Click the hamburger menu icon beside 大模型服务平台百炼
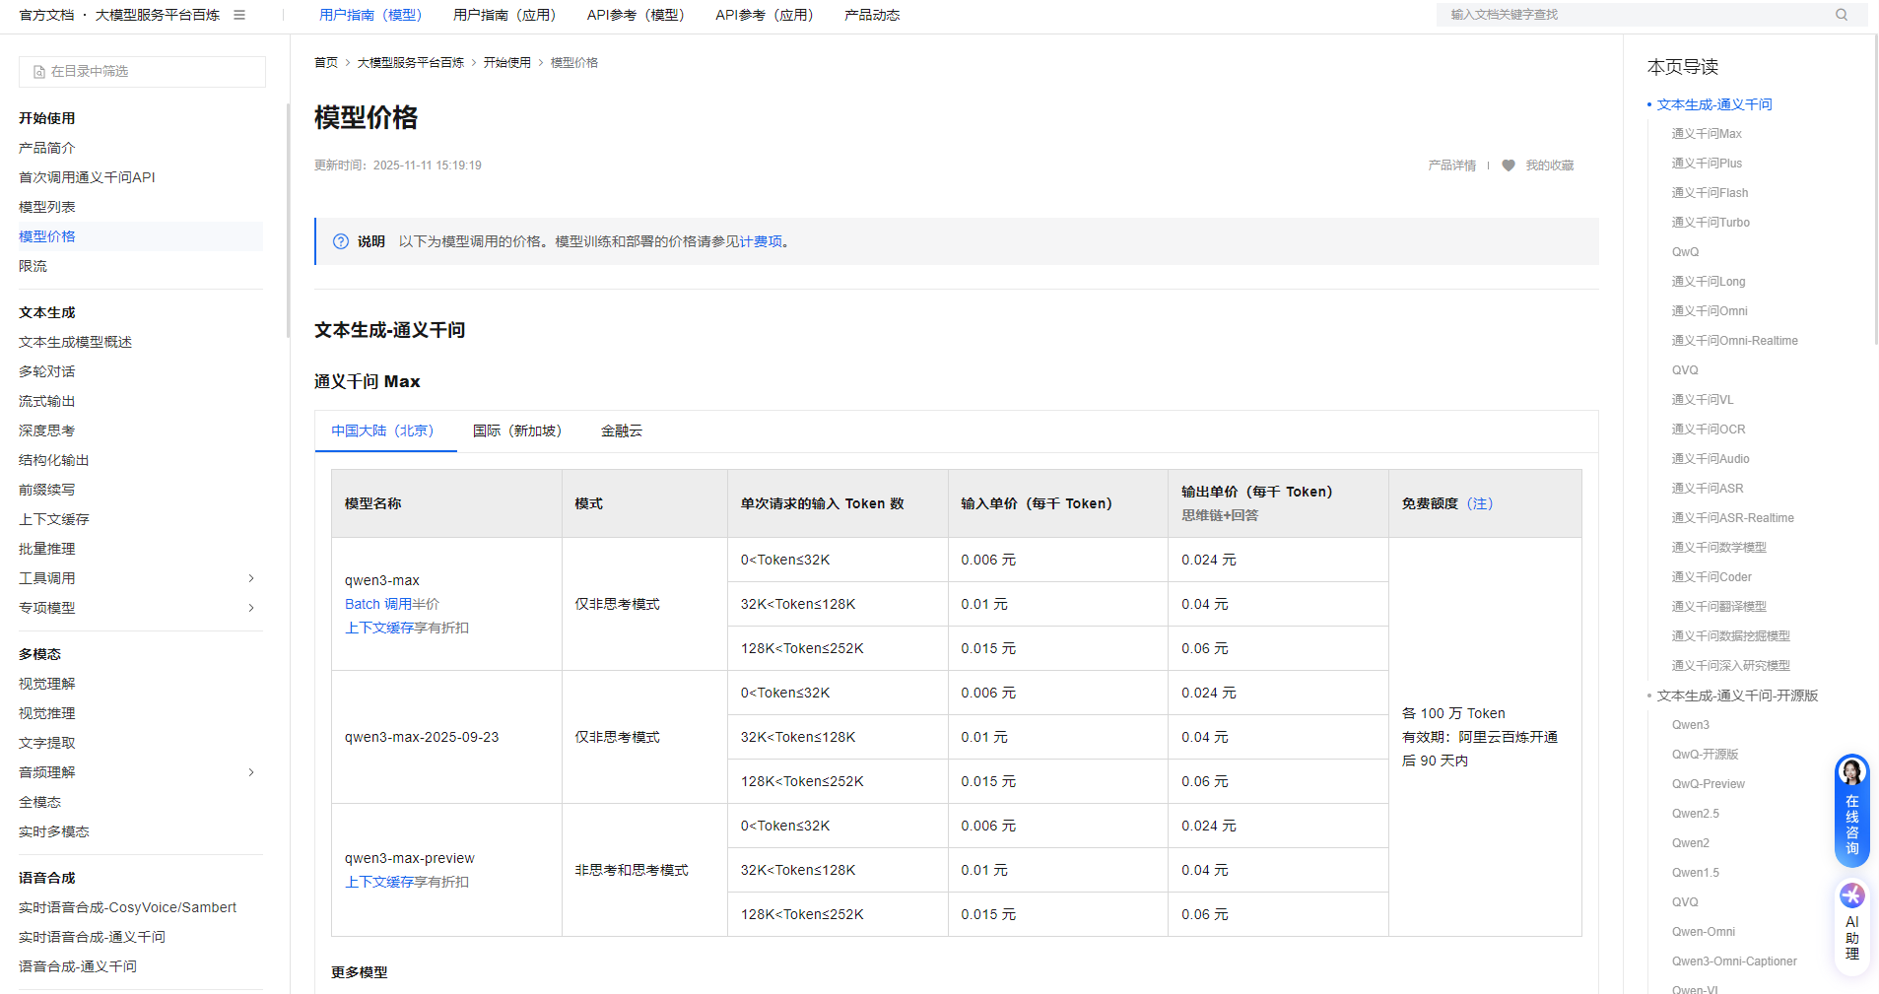Screen dimensions: 1879x994 pos(239,15)
